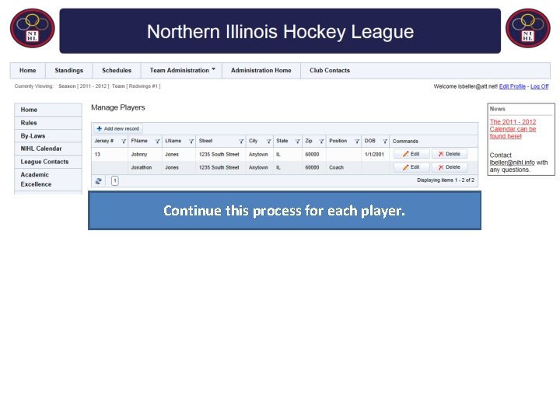Open filter icon for City column
The image size is (560, 420).
click(x=268, y=142)
